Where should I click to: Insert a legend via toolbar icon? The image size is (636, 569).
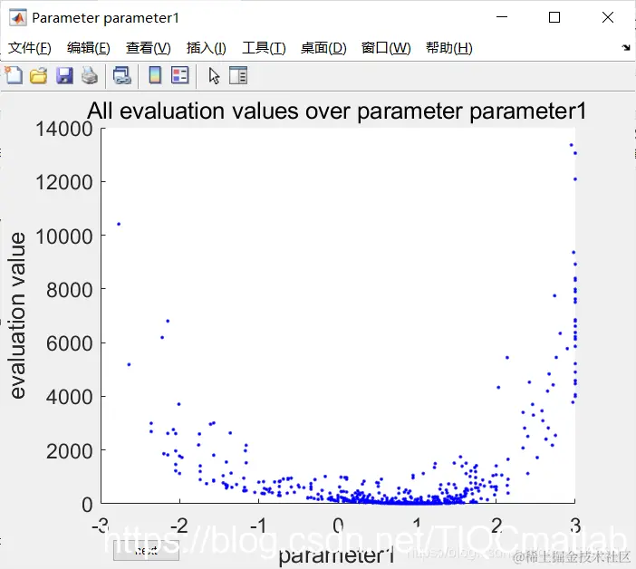[180, 75]
